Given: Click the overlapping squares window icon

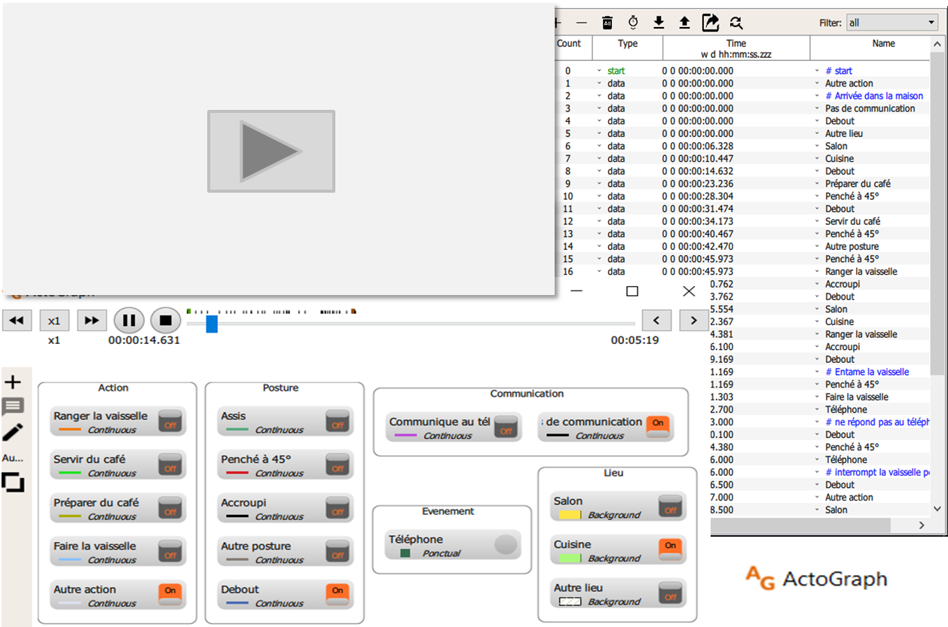Looking at the screenshot, I should coord(13,482).
